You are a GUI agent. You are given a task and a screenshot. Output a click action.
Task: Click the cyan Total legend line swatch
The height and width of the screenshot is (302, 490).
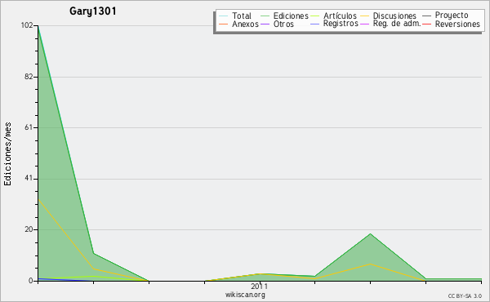point(224,16)
